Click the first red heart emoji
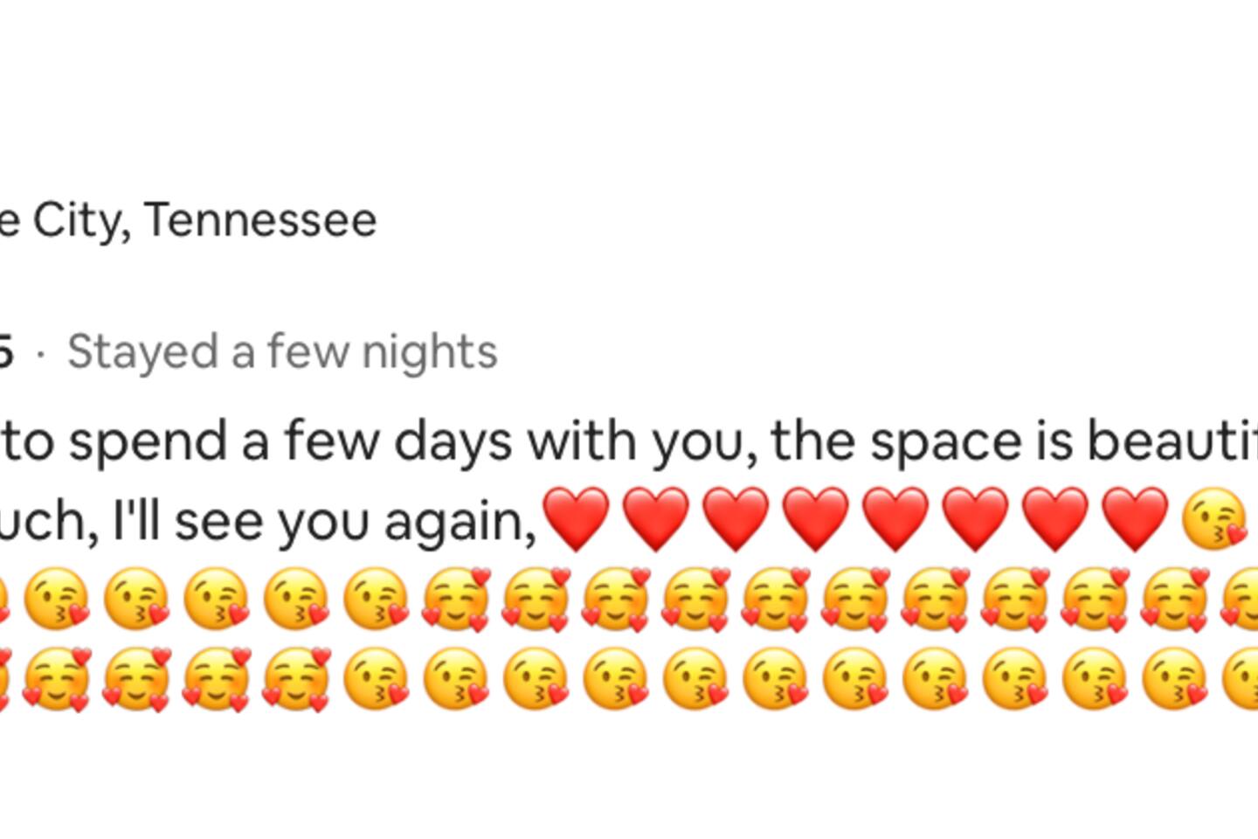Screen dimensions: 1258x839 pos(576,520)
